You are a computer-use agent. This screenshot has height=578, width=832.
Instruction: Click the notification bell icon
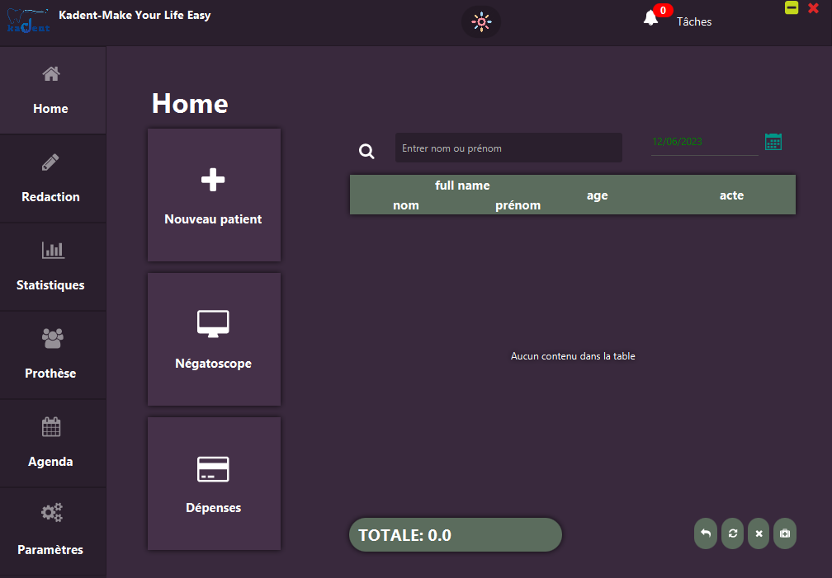pos(651,19)
